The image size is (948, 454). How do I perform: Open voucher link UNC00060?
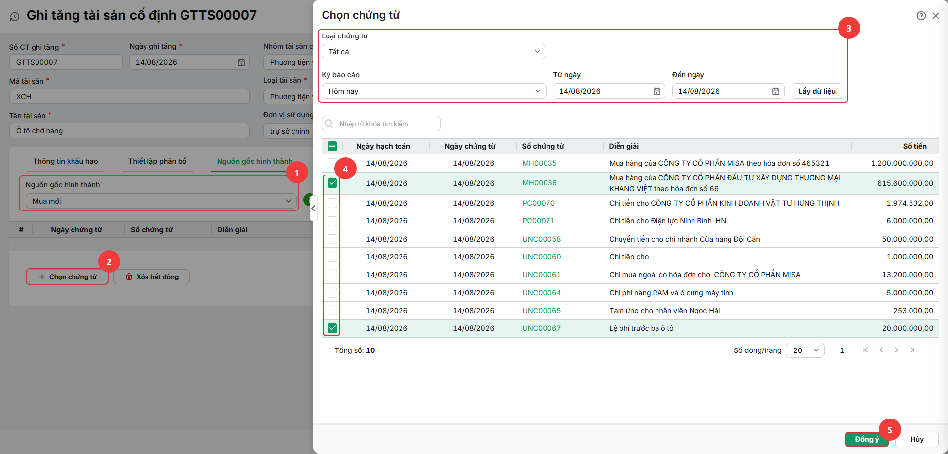click(542, 257)
